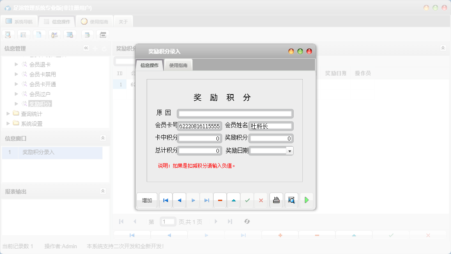The image size is (451, 254).
Task: Click the green execute arrow in the dialog
Action: [x=306, y=200]
